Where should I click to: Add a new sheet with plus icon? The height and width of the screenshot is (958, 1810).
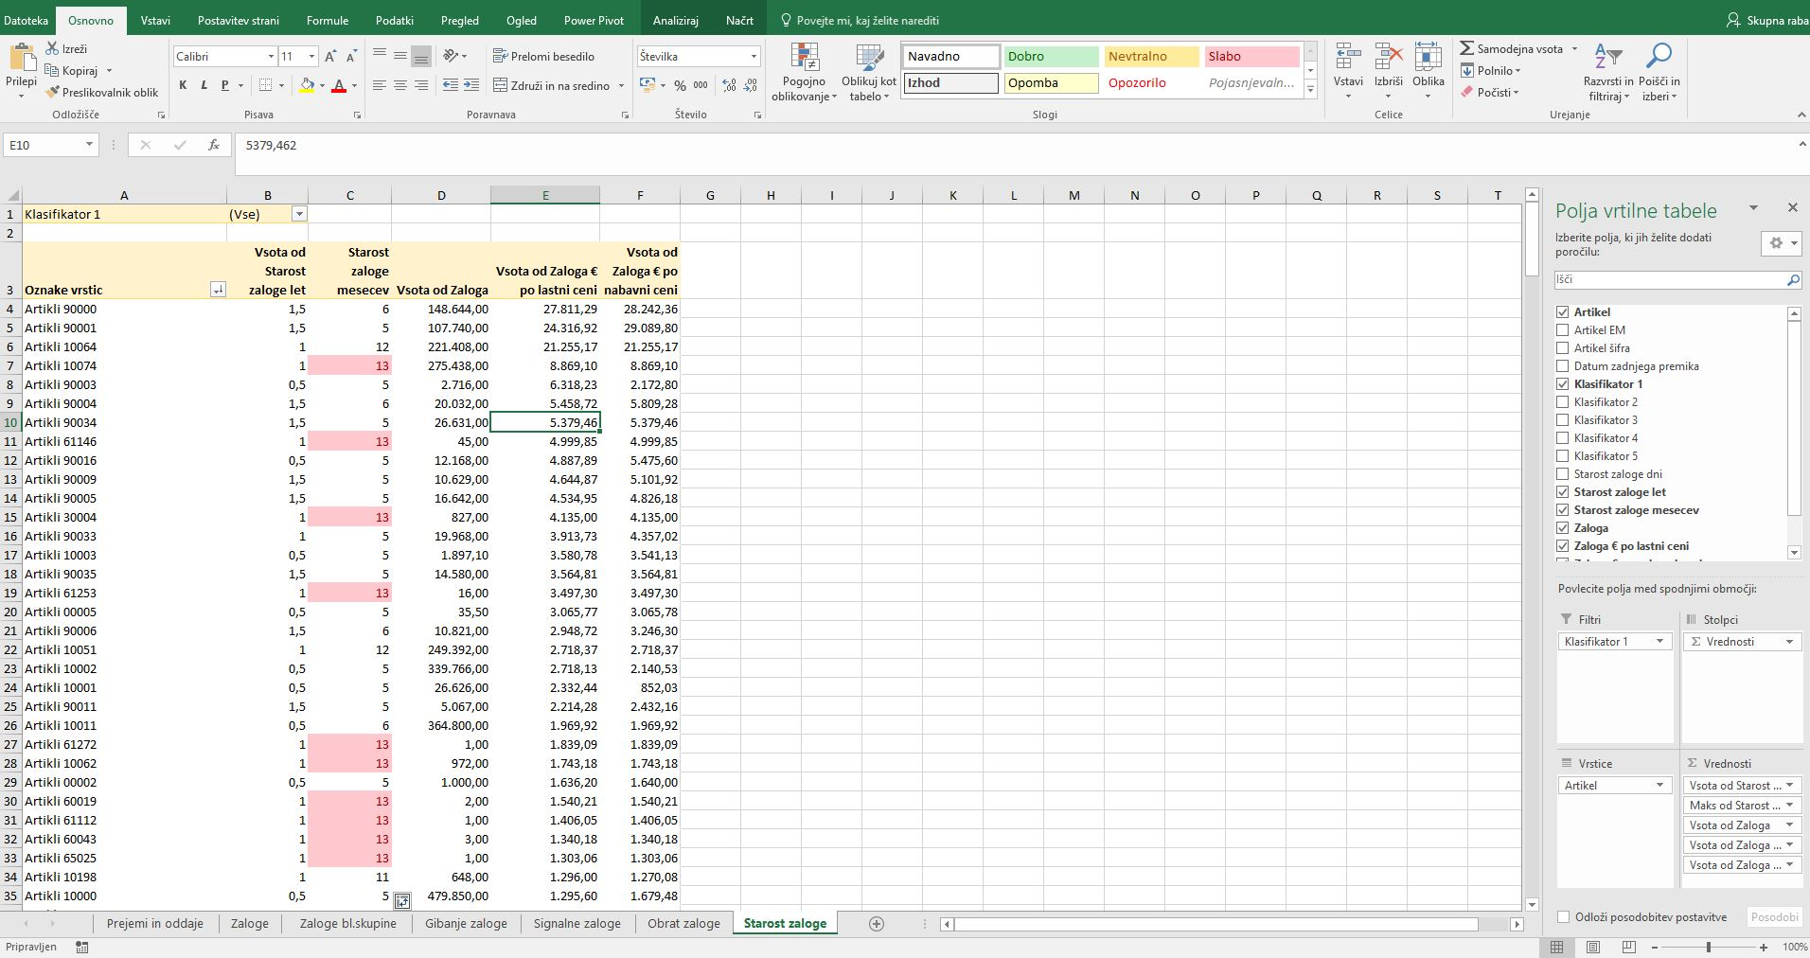pos(877,924)
